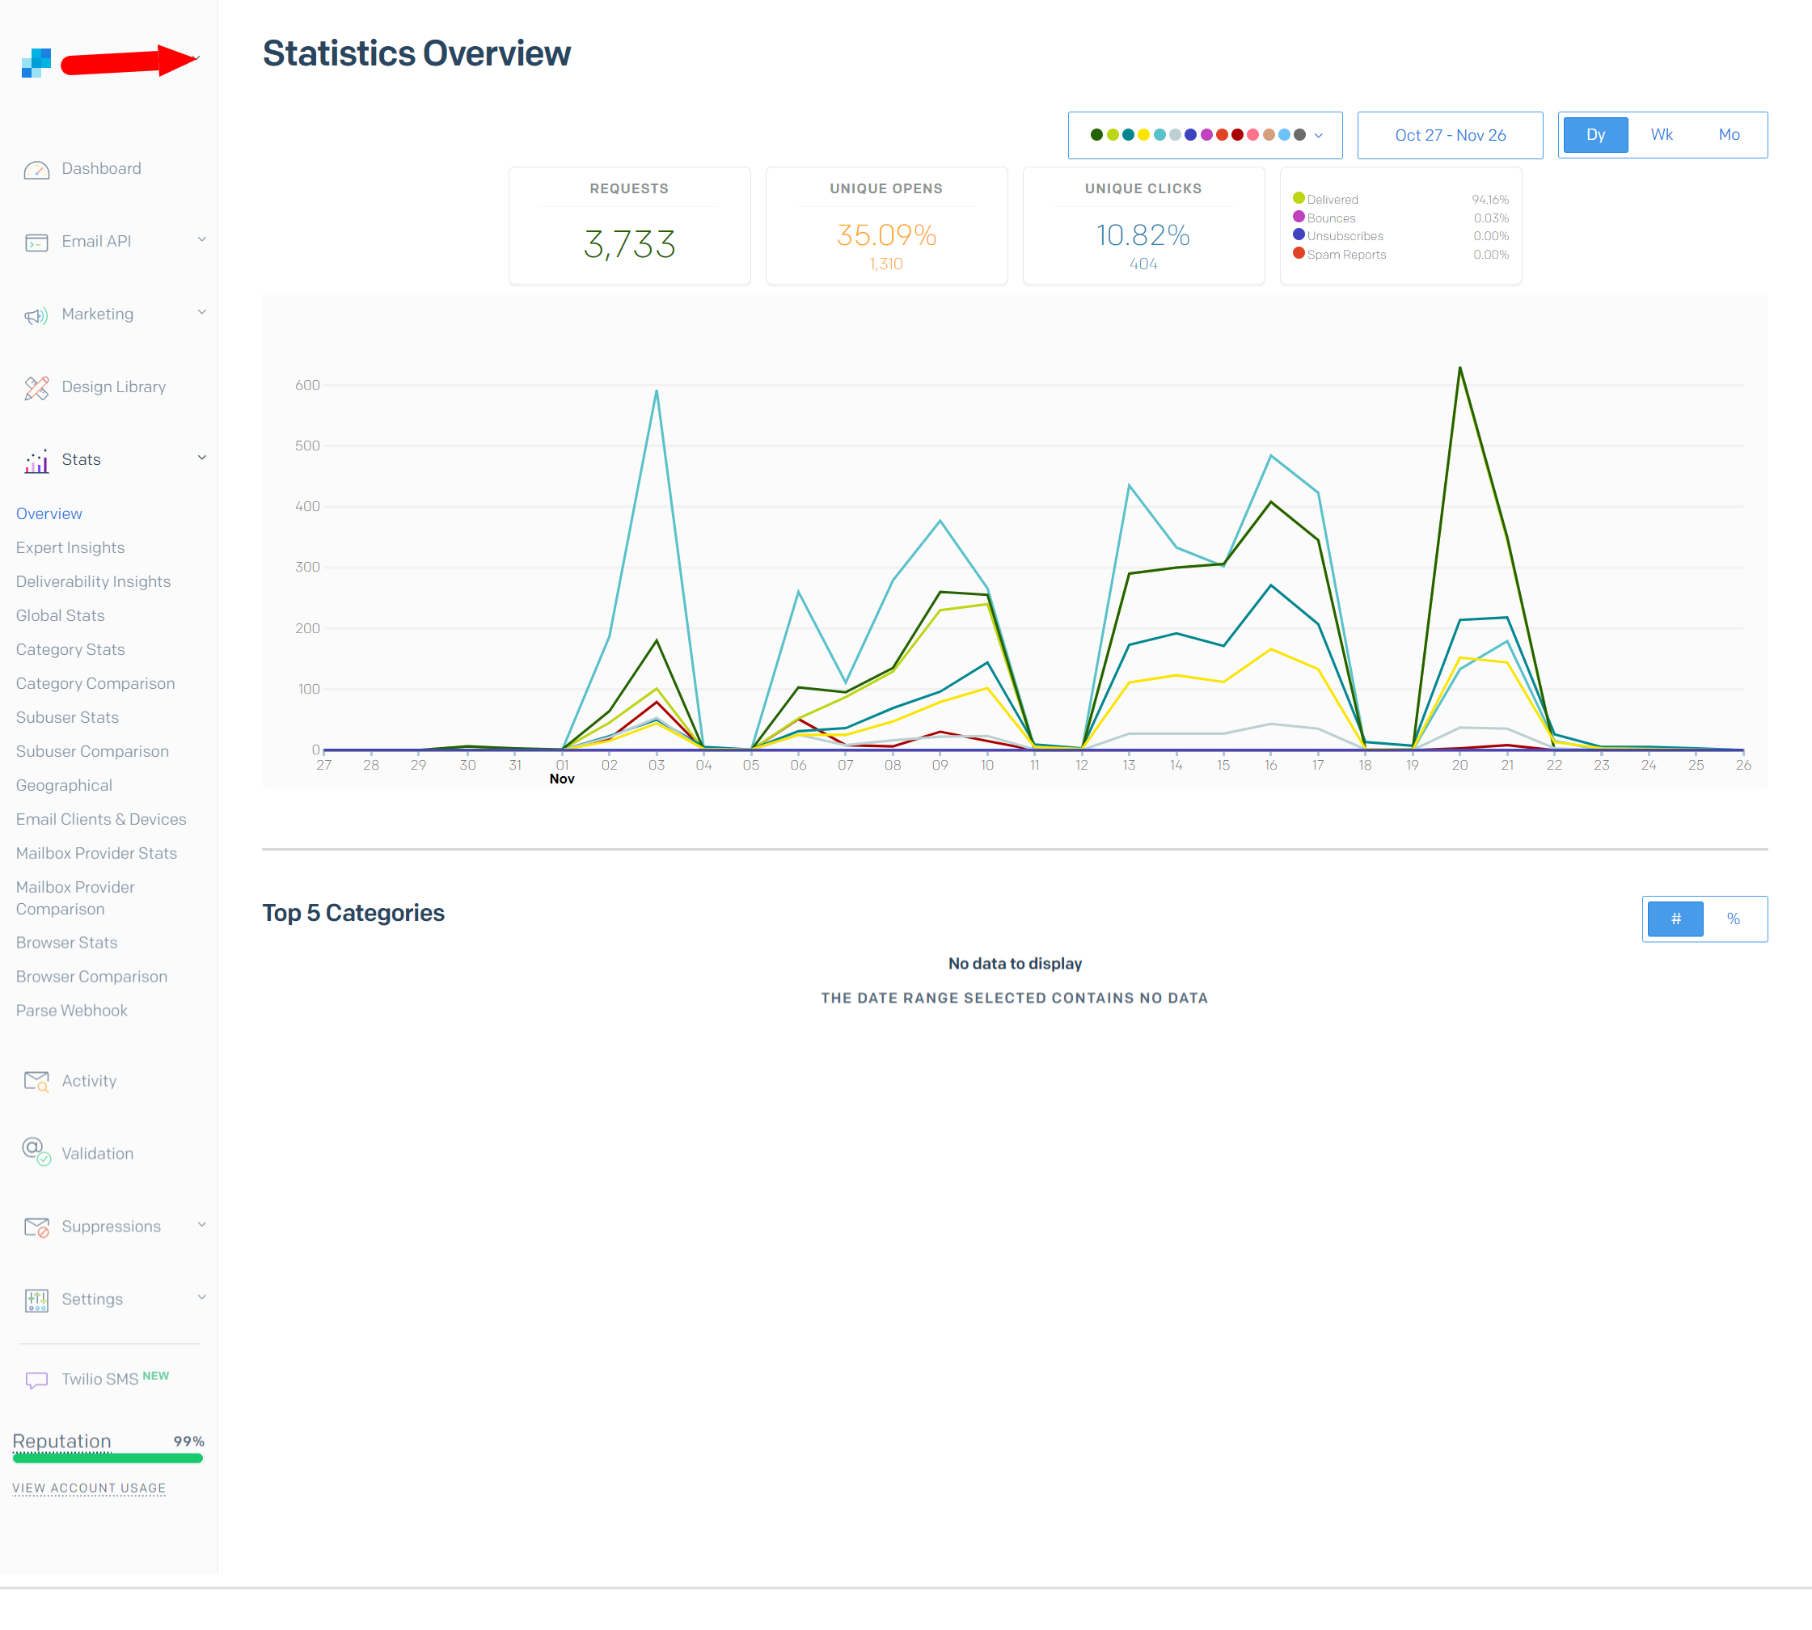Click the Email API terminal icon
This screenshot has width=1812, height=1630.
click(36, 243)
